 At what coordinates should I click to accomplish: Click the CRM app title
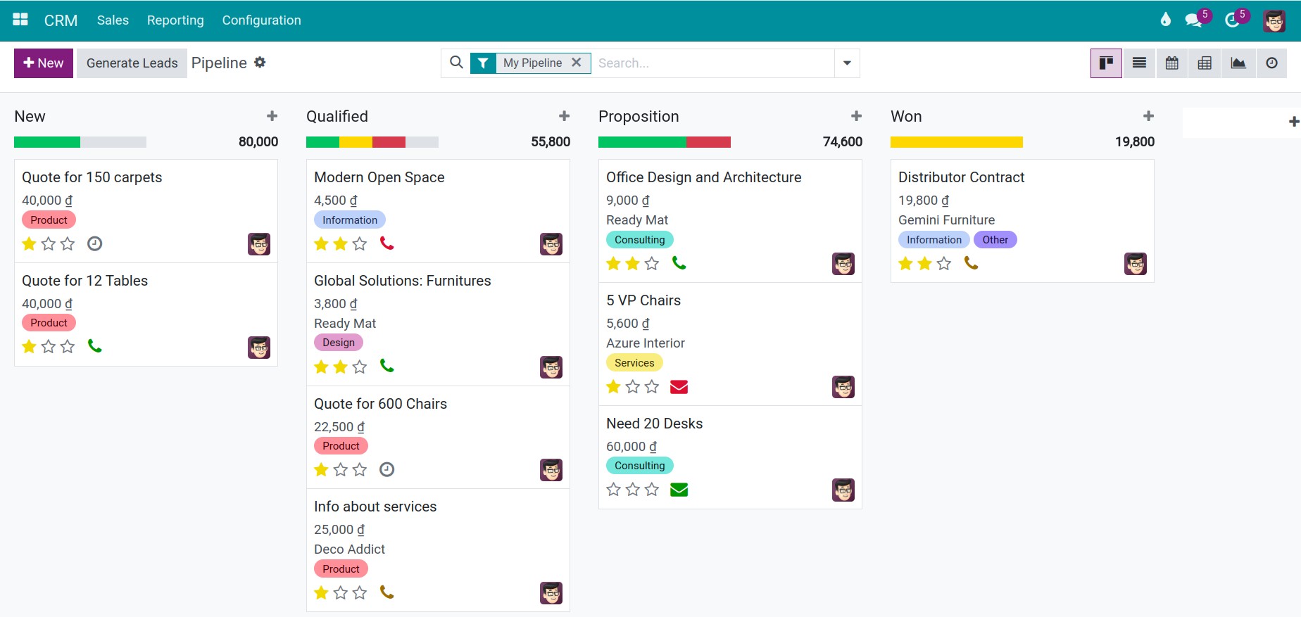click(x=61, y=20)
